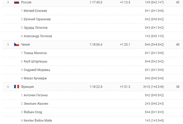
Task: Click the France flag icon
Action: pos(17,87)
